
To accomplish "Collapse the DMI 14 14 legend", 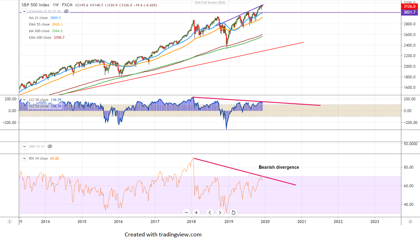I will (24, 146).
